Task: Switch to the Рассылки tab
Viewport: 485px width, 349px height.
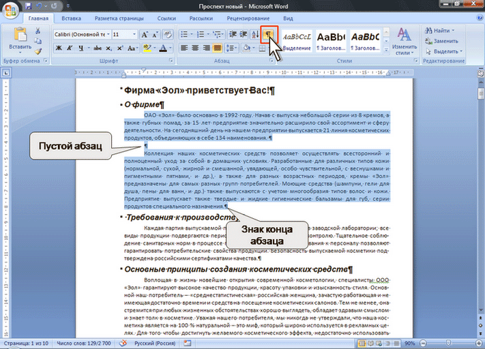Action: pyautogui.click(x=201, y=18)
